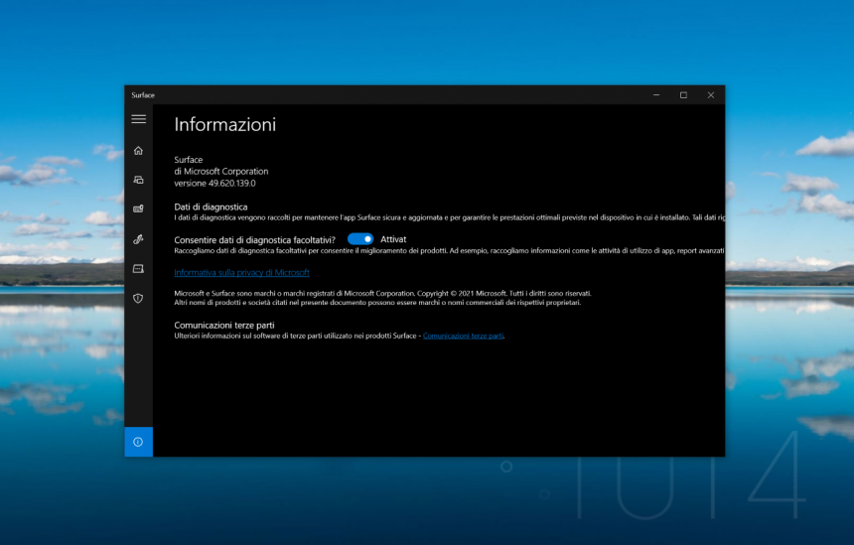Close the Surface app window
Viewport: 854px width, 545px height.
click(711, 94)
